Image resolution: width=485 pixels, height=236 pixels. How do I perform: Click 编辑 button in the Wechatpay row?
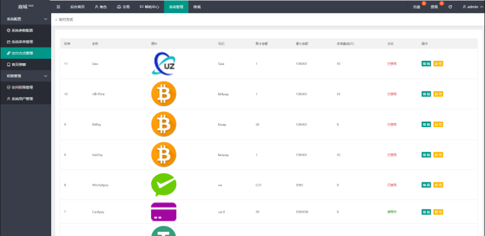click(x=426, y=185)
